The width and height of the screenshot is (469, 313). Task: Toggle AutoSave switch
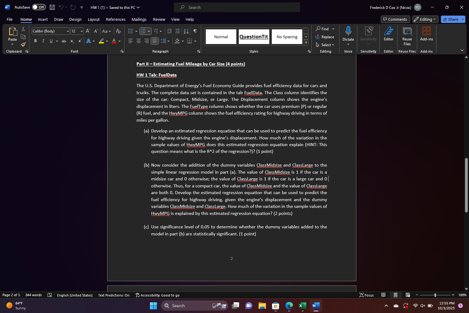click(x=39, y=7)
